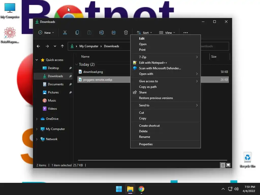Choose Rename in the context menu
This screenshot has width=260, height=195.
pos(166,137)
